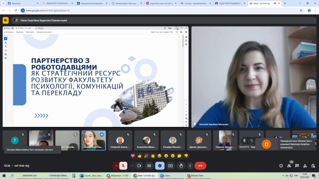Open the more options three-dot menu

click(x=190, y=166)
